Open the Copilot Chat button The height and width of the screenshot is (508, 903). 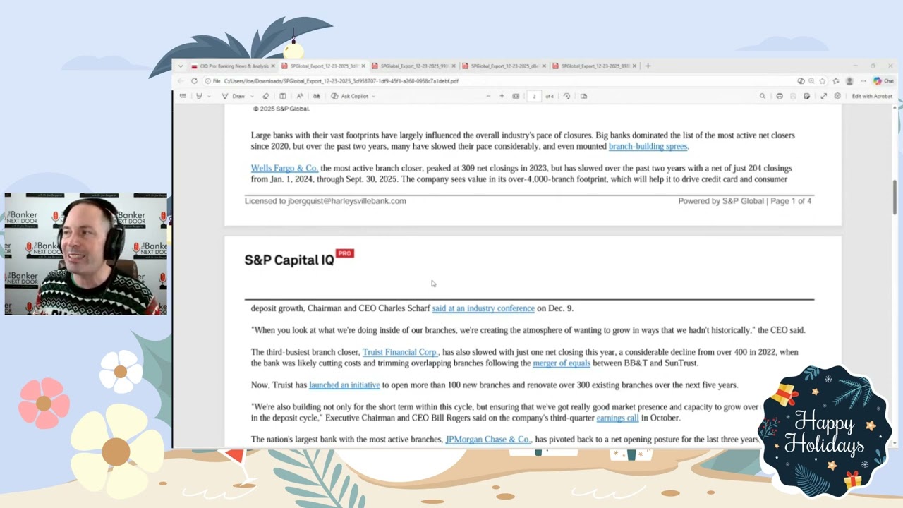point(883,81)
